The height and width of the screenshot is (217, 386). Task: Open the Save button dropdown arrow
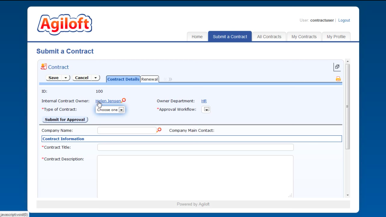point(65,78)
